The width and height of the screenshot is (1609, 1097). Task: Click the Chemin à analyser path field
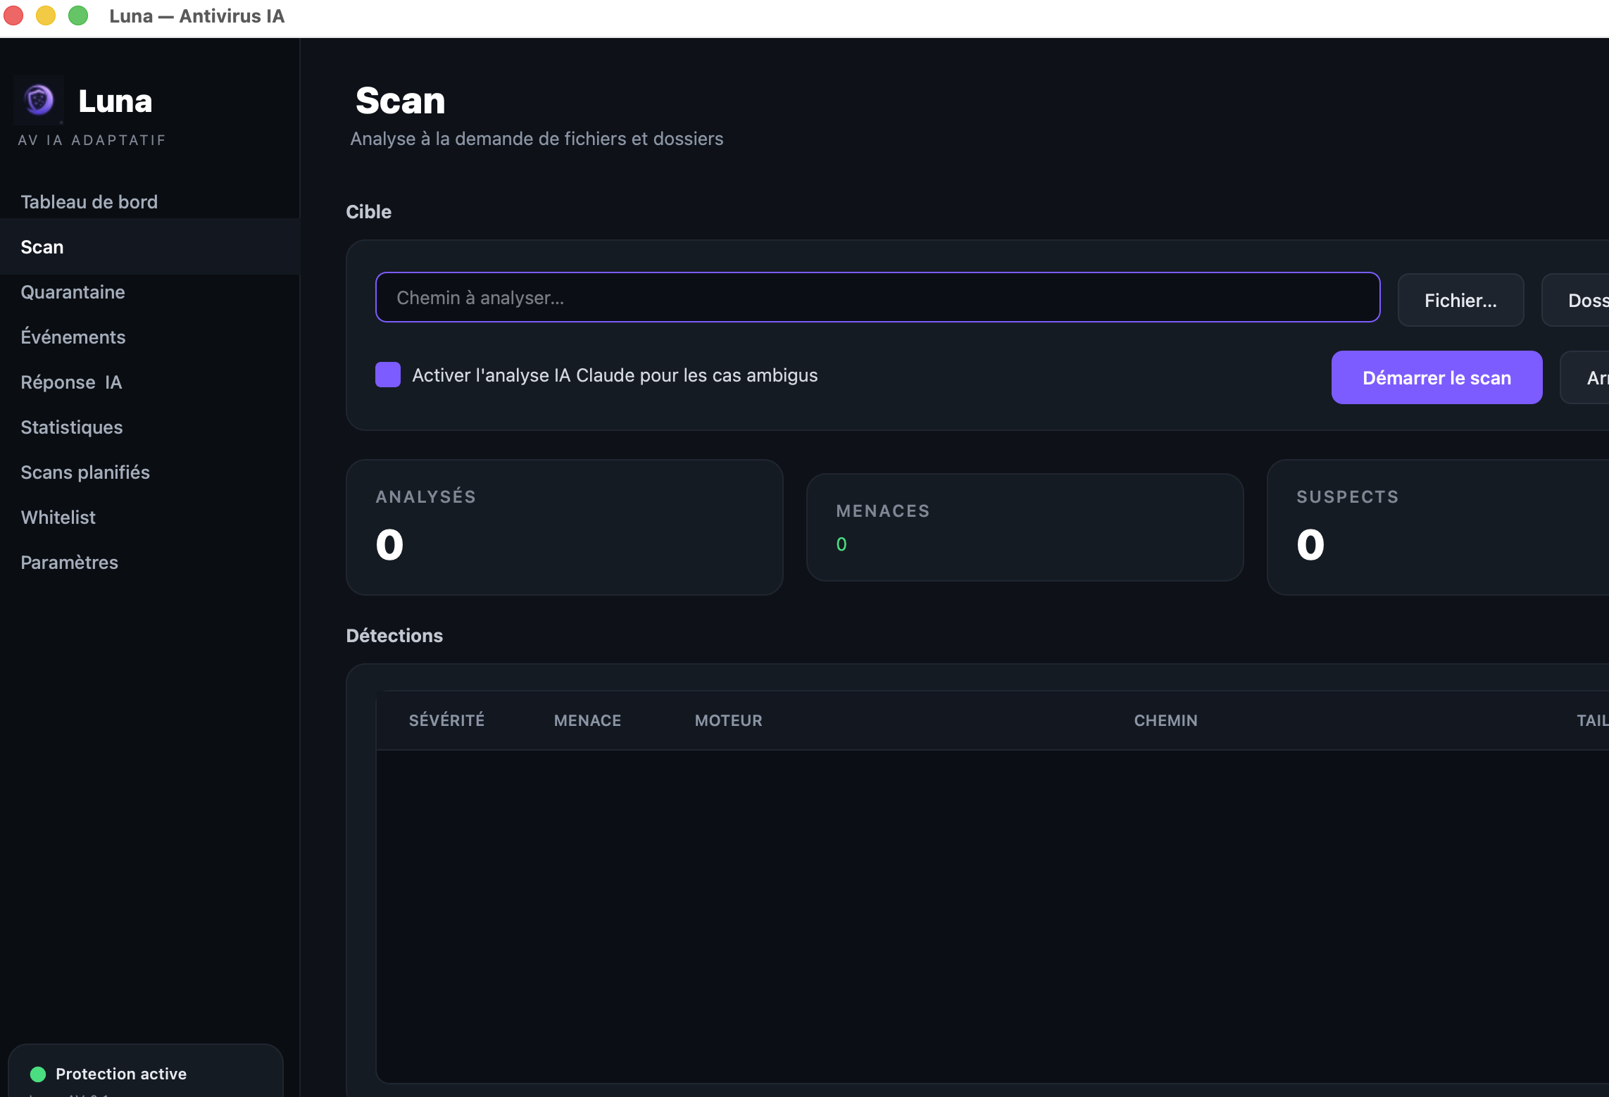click(x=877, y=298)
